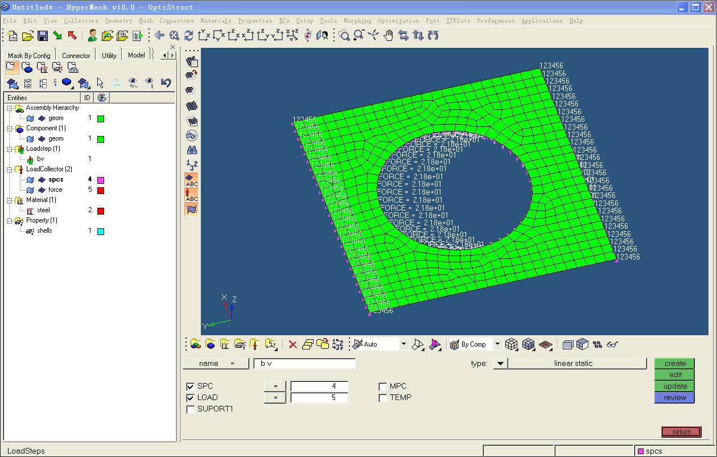Click the loadstep name input field
This screenshot has width=717, height=457.
coord(304,364)
